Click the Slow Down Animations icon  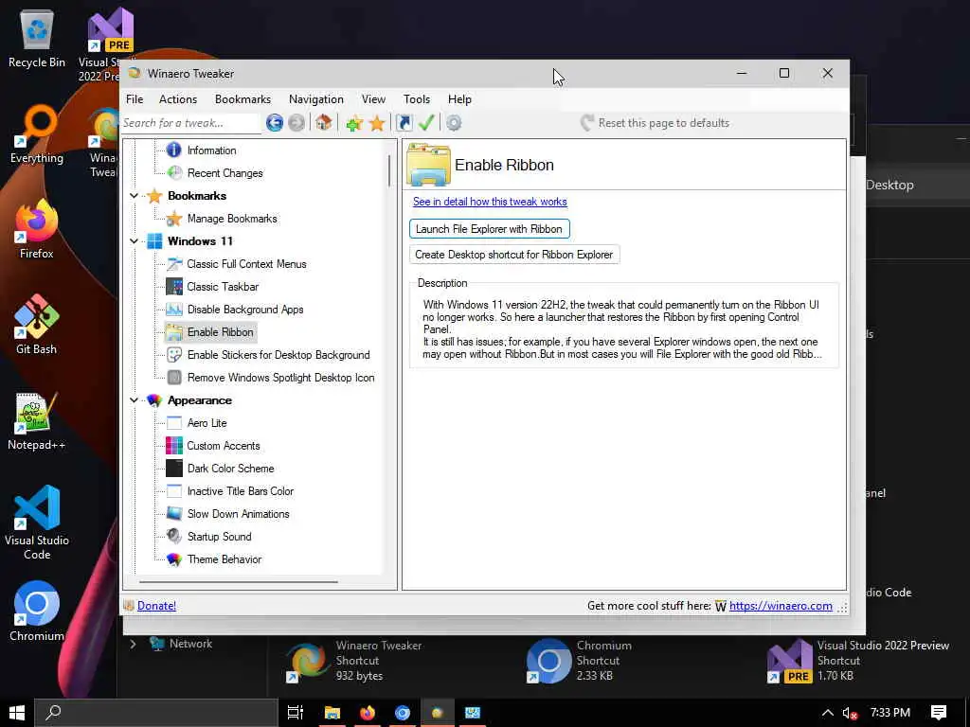pos(174,514)
